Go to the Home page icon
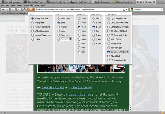This screenshot has height=114, width=165. click(24, 10)
